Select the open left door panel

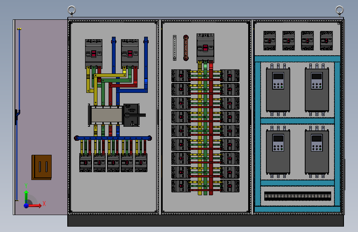[40, 117]
